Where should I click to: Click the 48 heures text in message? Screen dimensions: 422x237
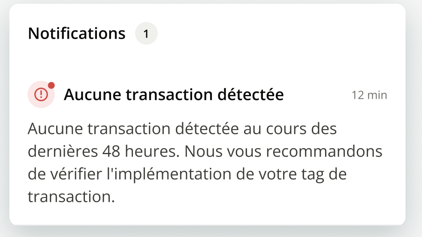click(137, 152)
